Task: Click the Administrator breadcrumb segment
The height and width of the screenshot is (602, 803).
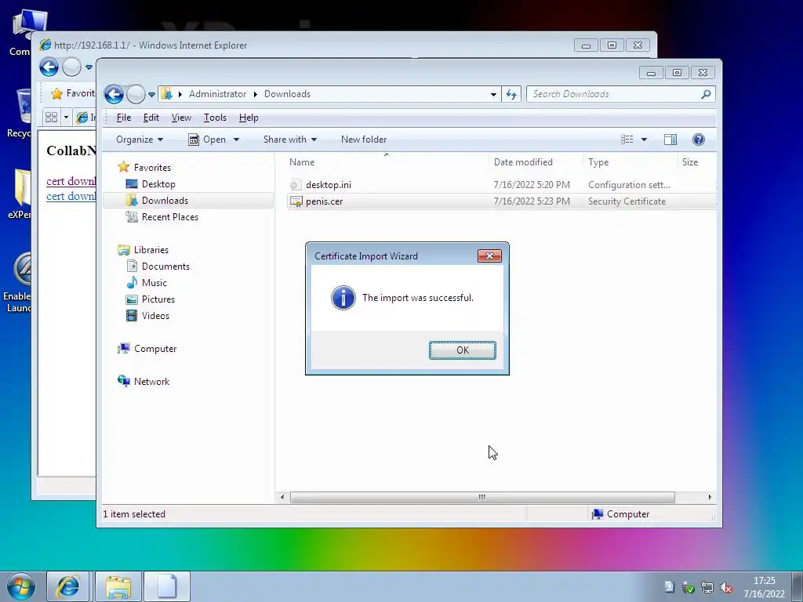Action: pos(218,94)
